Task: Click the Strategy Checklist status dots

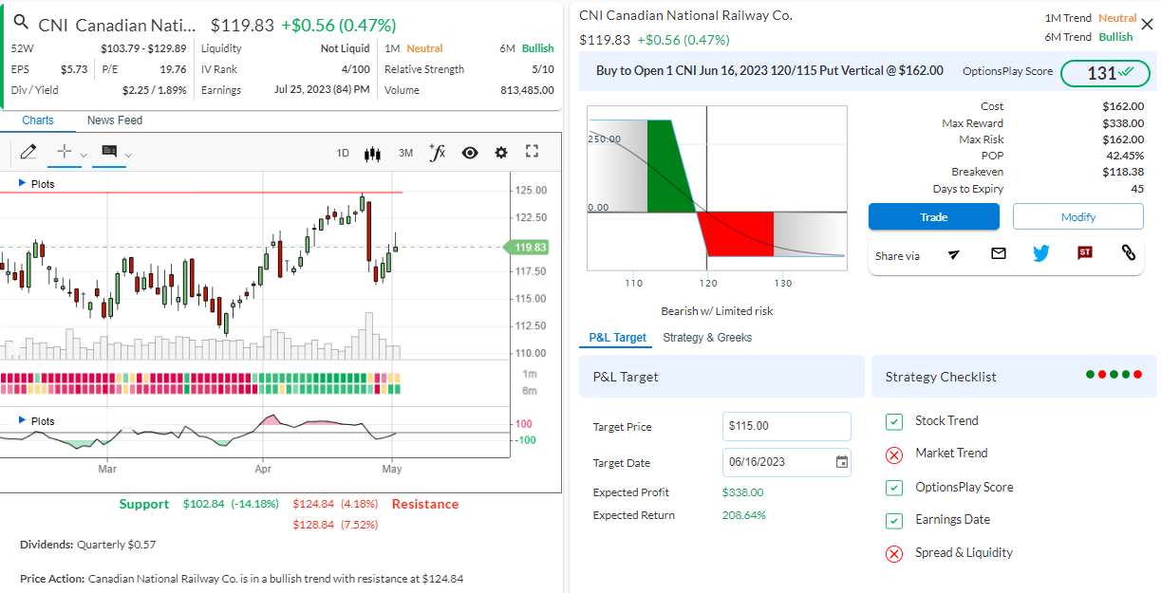Action: [x=1115, y=375]
